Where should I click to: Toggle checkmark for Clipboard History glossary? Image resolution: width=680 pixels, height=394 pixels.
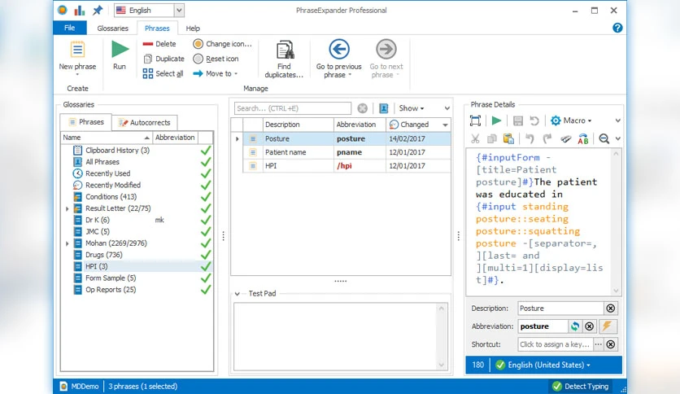[206, 150]
